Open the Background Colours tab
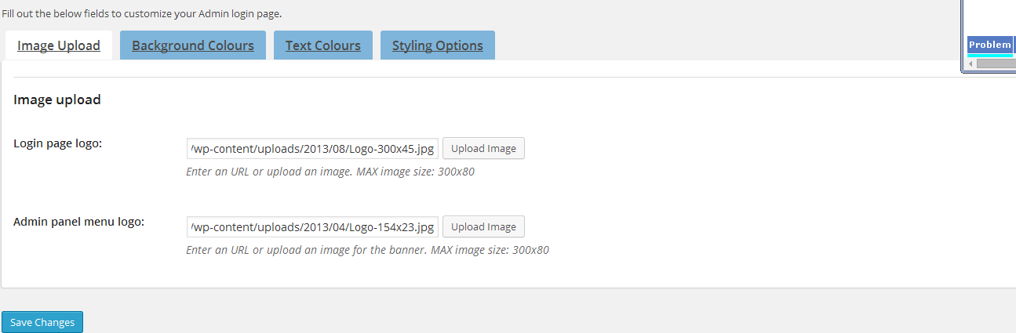The width and height of the screenshot is (1016, 333). point(193,45)
